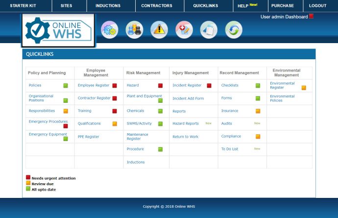Click green status square next to Policies
The height and width of the screenshot is (218, 338).
[x=66, y=86]
